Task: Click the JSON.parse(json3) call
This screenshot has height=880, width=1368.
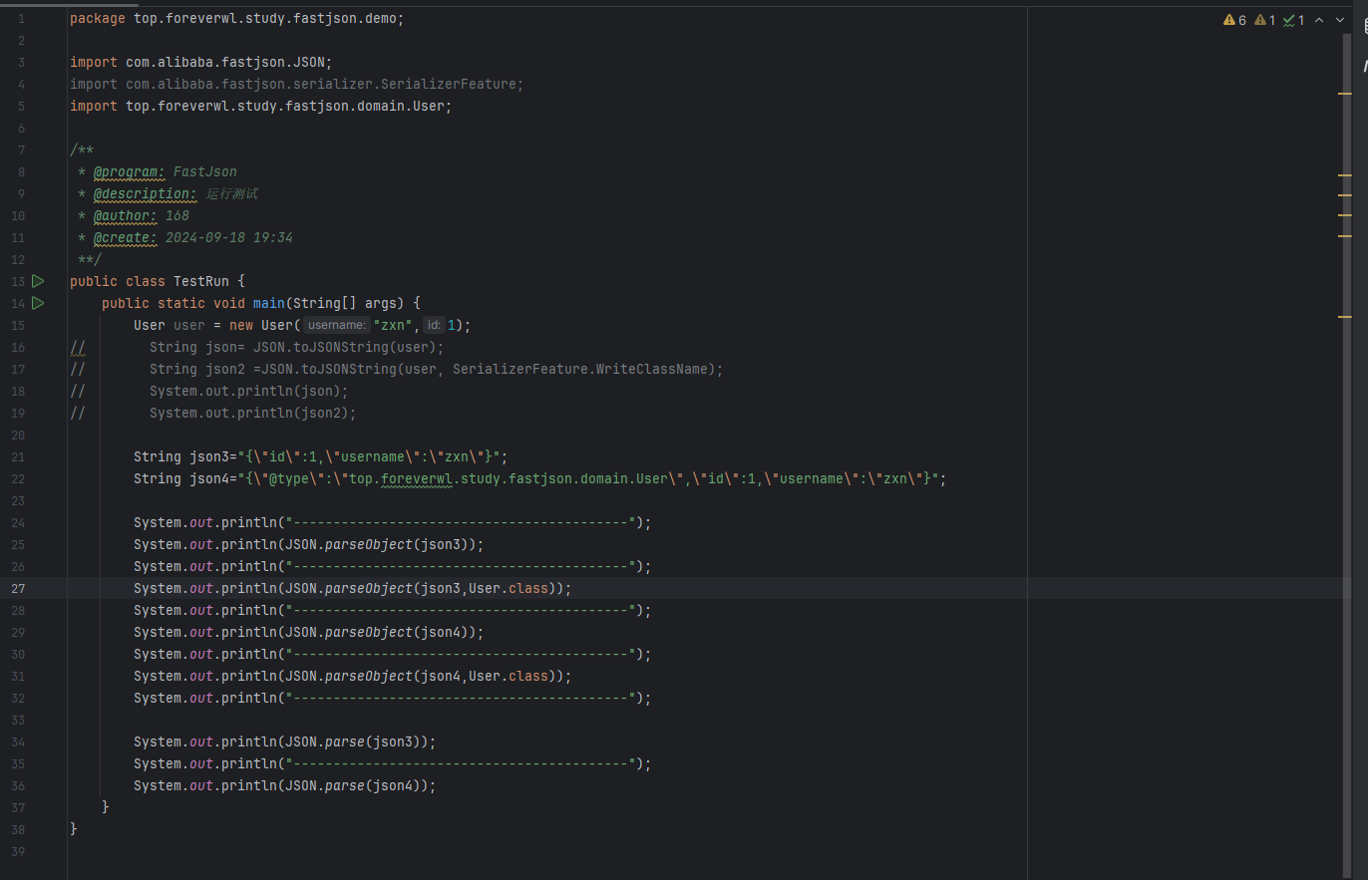Action: pyautogui.click(x=357, y=741)
